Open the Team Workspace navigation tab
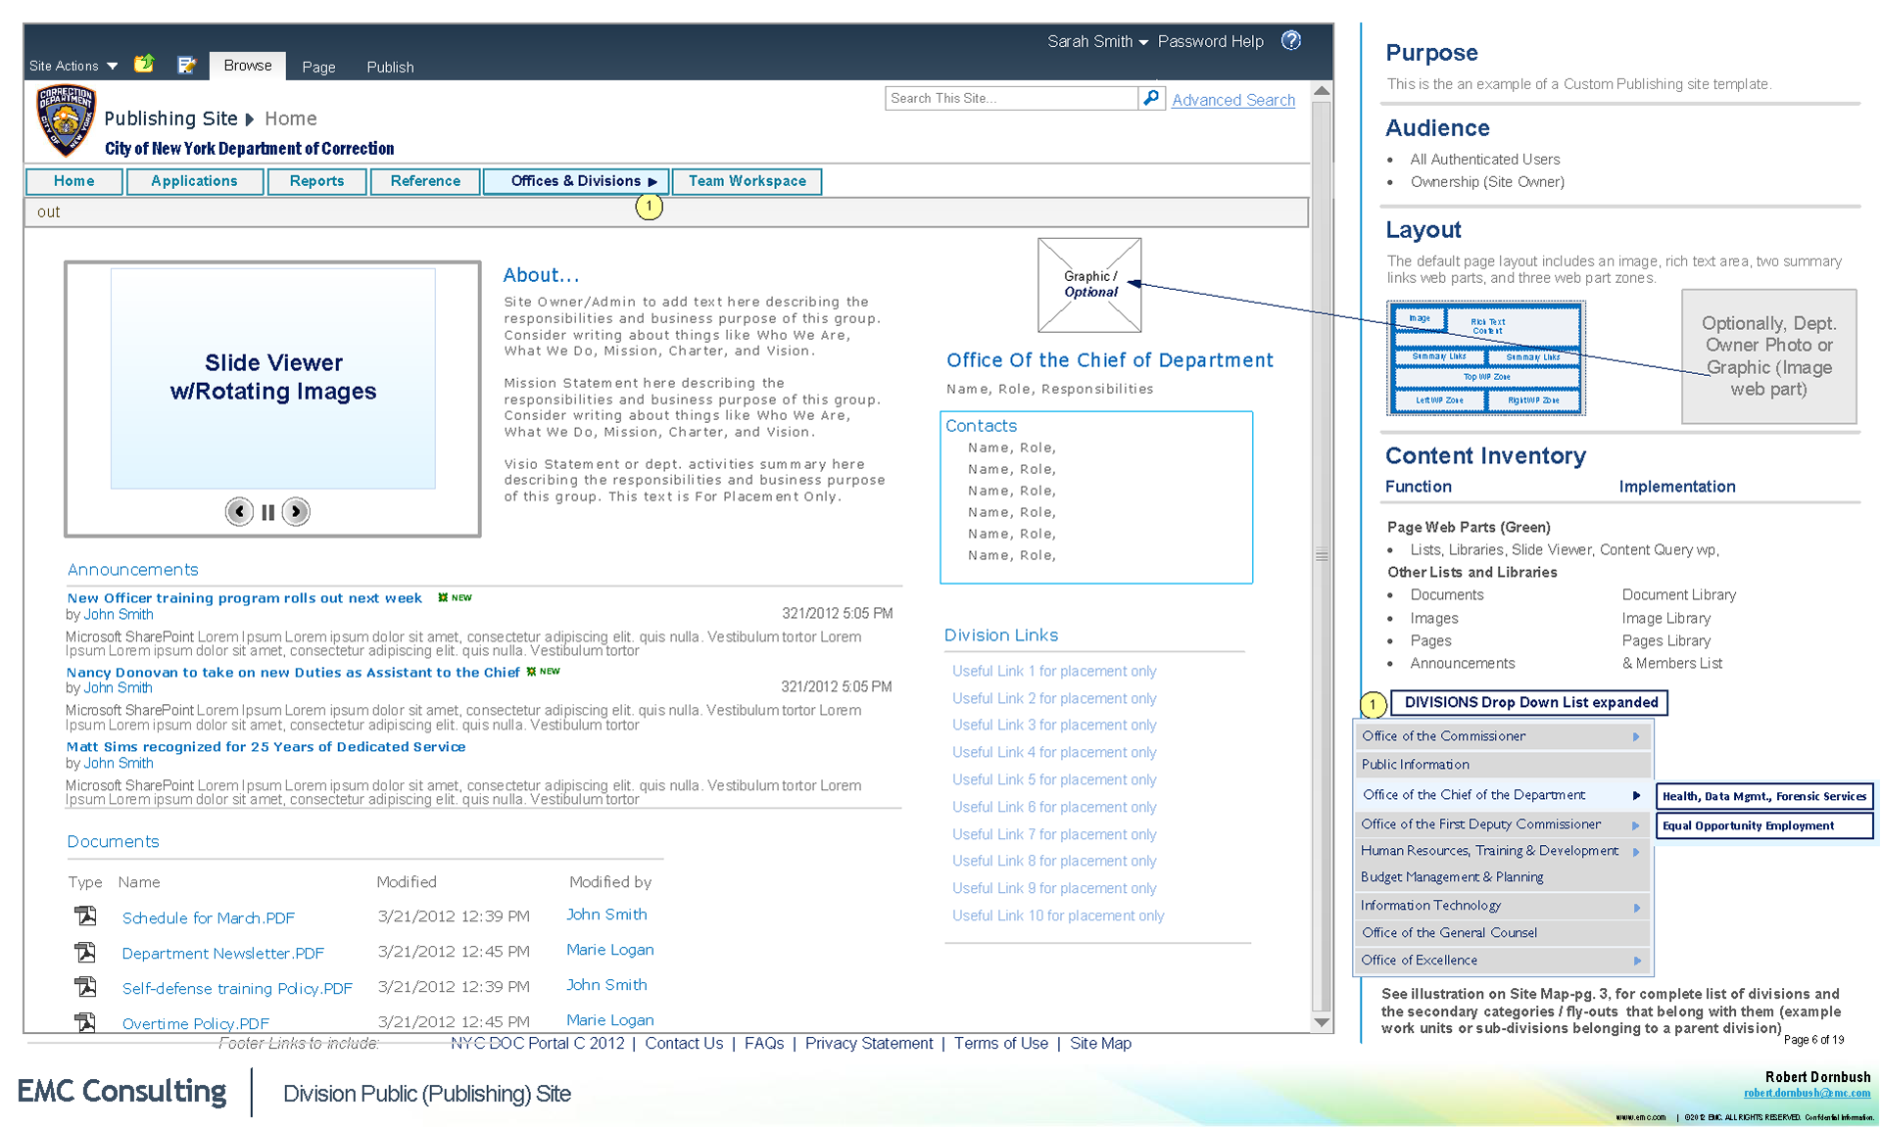This screenshot has width=1881, height=1128. pos(747,181)
